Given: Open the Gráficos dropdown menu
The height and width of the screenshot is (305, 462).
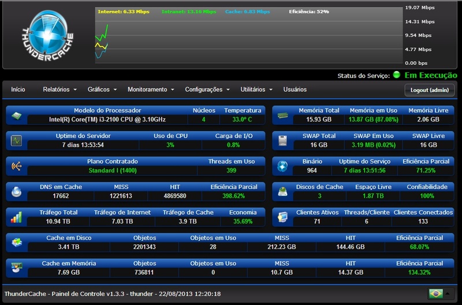Looking at the screenshot, I should coord(102,90).
